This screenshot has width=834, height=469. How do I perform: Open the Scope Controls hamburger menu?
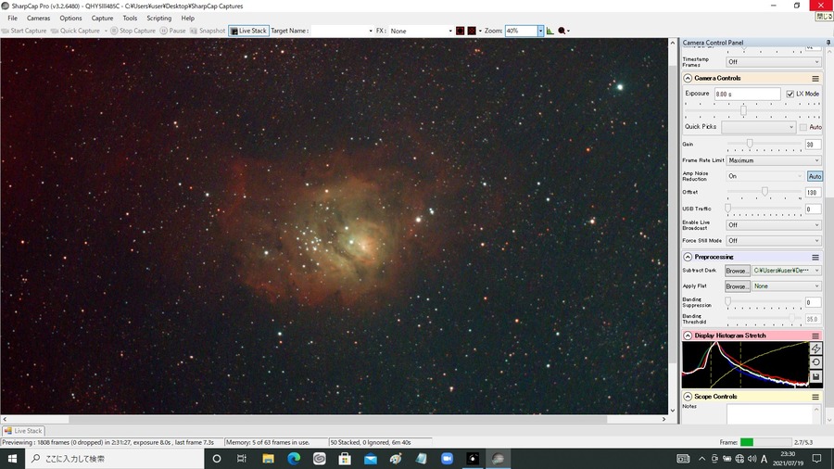coord(815,397)
